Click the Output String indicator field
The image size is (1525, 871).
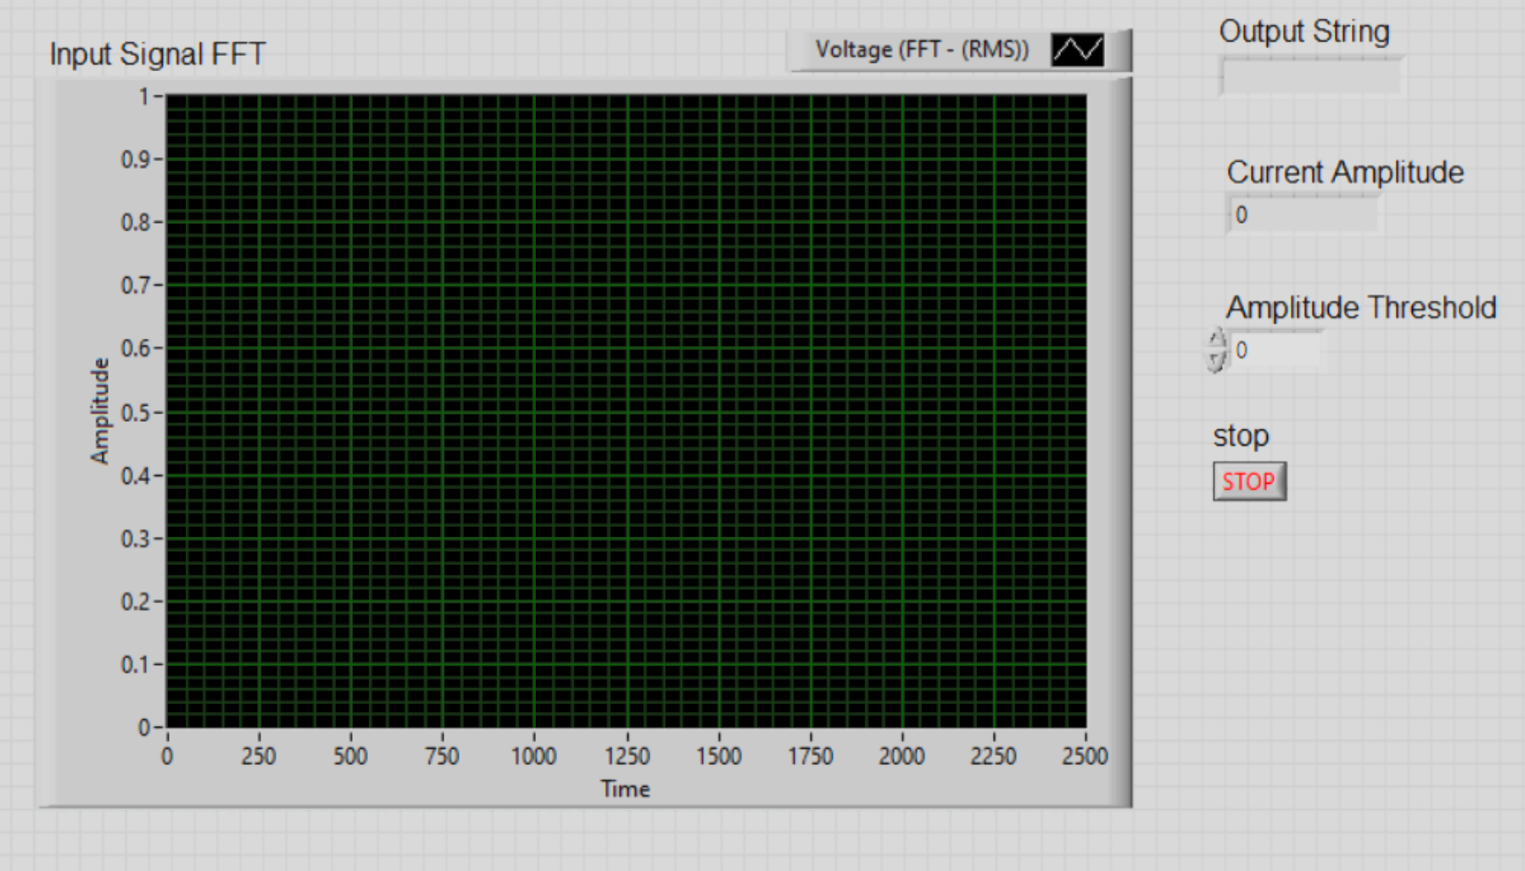pyautogui.click(x=1311, y=76)
